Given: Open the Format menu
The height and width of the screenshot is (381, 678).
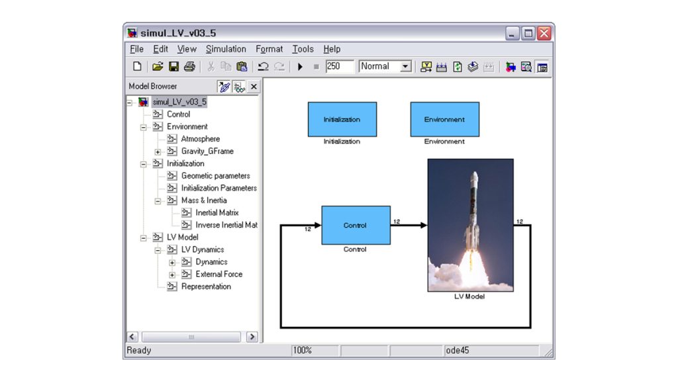Looking at the screenshot, I should click(269, 49).
